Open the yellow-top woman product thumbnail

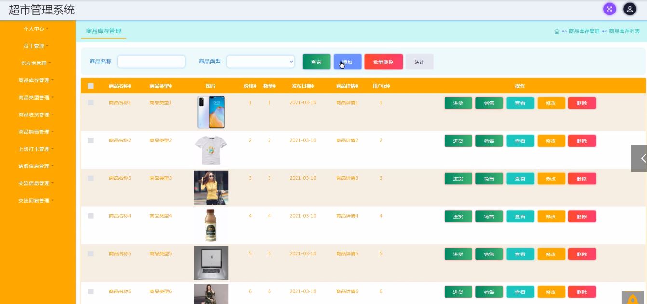tap(211, 188)
